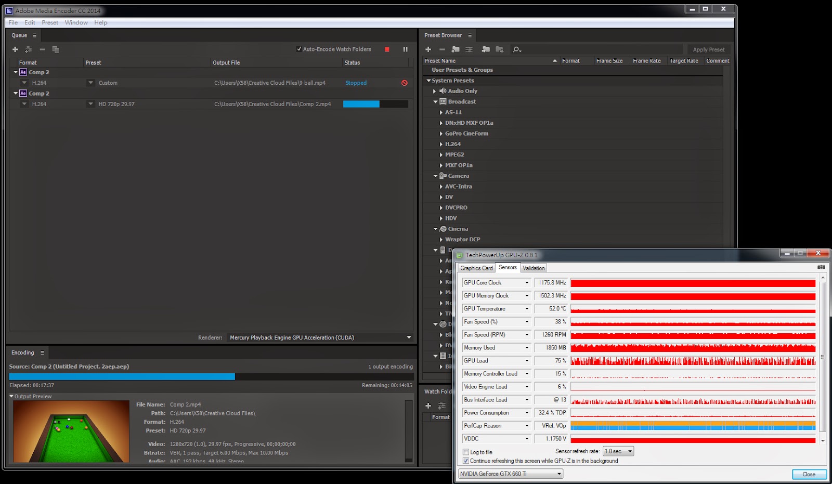Collapse the System Presets group
Viewport: 832px width, 484px height.
click(x=428, y=81)
